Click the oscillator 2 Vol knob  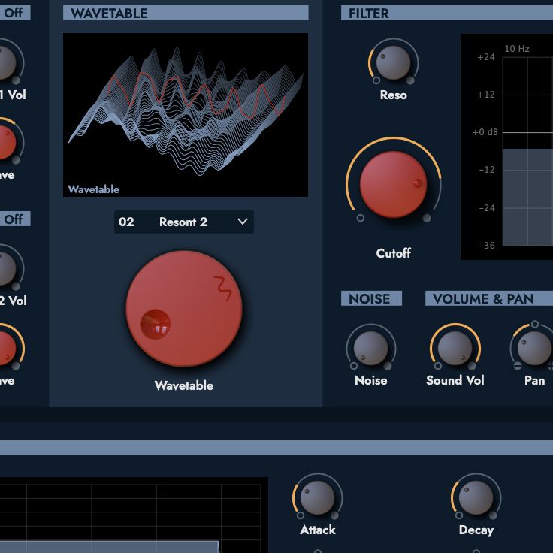[5, 269]
